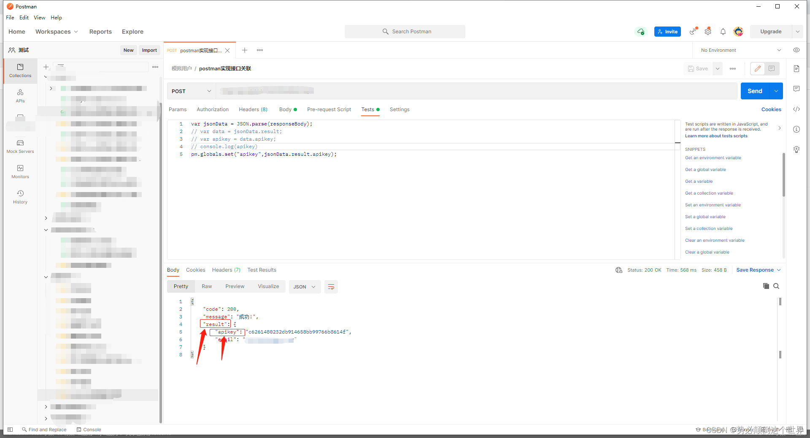Click the network globe icon beside Status
The width and height of the screenshot is (810, 438).
click(619, 270)
